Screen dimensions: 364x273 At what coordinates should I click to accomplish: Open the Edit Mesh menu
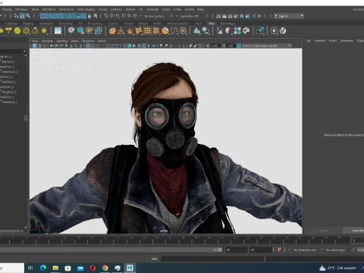coord(49,9)
